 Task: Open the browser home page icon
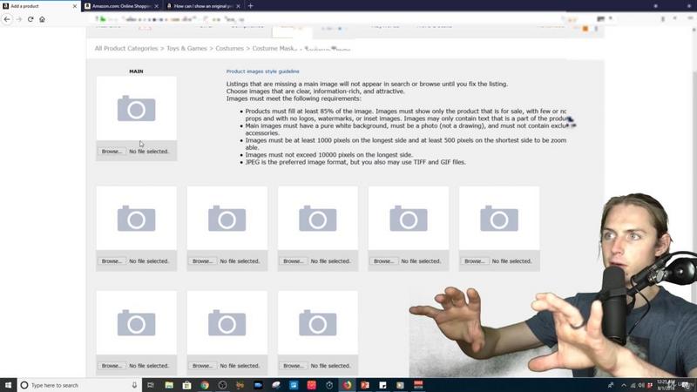42,19
